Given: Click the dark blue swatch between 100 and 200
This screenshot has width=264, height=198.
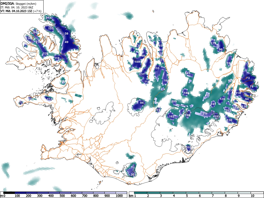Looking at the screenshot, I should (20, 193).
